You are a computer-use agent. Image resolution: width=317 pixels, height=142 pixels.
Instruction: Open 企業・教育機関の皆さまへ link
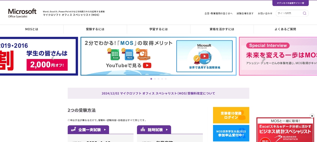tap(218, 14)
